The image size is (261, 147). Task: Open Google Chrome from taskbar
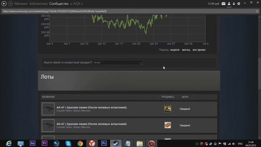click(80, 143)
